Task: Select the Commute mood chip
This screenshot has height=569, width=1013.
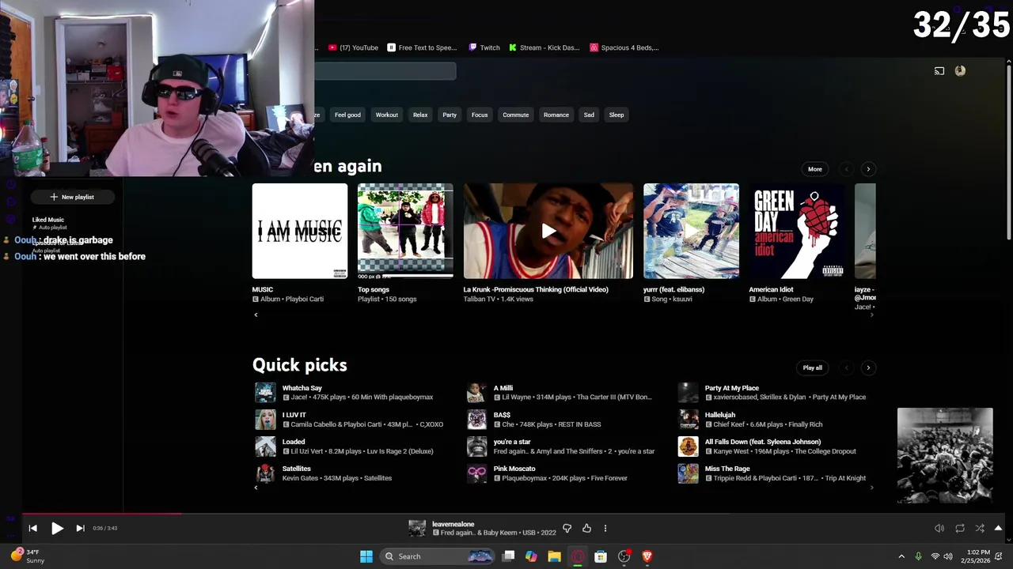Action: click(515, 115)
